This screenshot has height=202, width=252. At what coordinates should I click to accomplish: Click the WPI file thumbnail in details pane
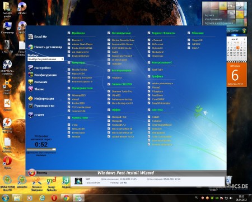point(78,181)
